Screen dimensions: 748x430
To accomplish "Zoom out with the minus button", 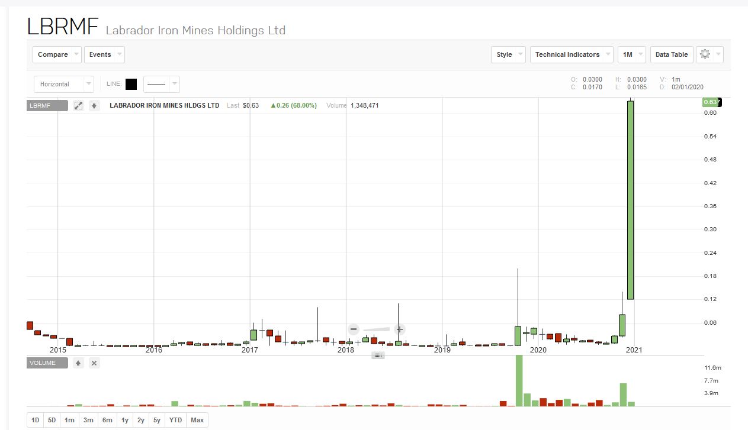I will point(354,329).
